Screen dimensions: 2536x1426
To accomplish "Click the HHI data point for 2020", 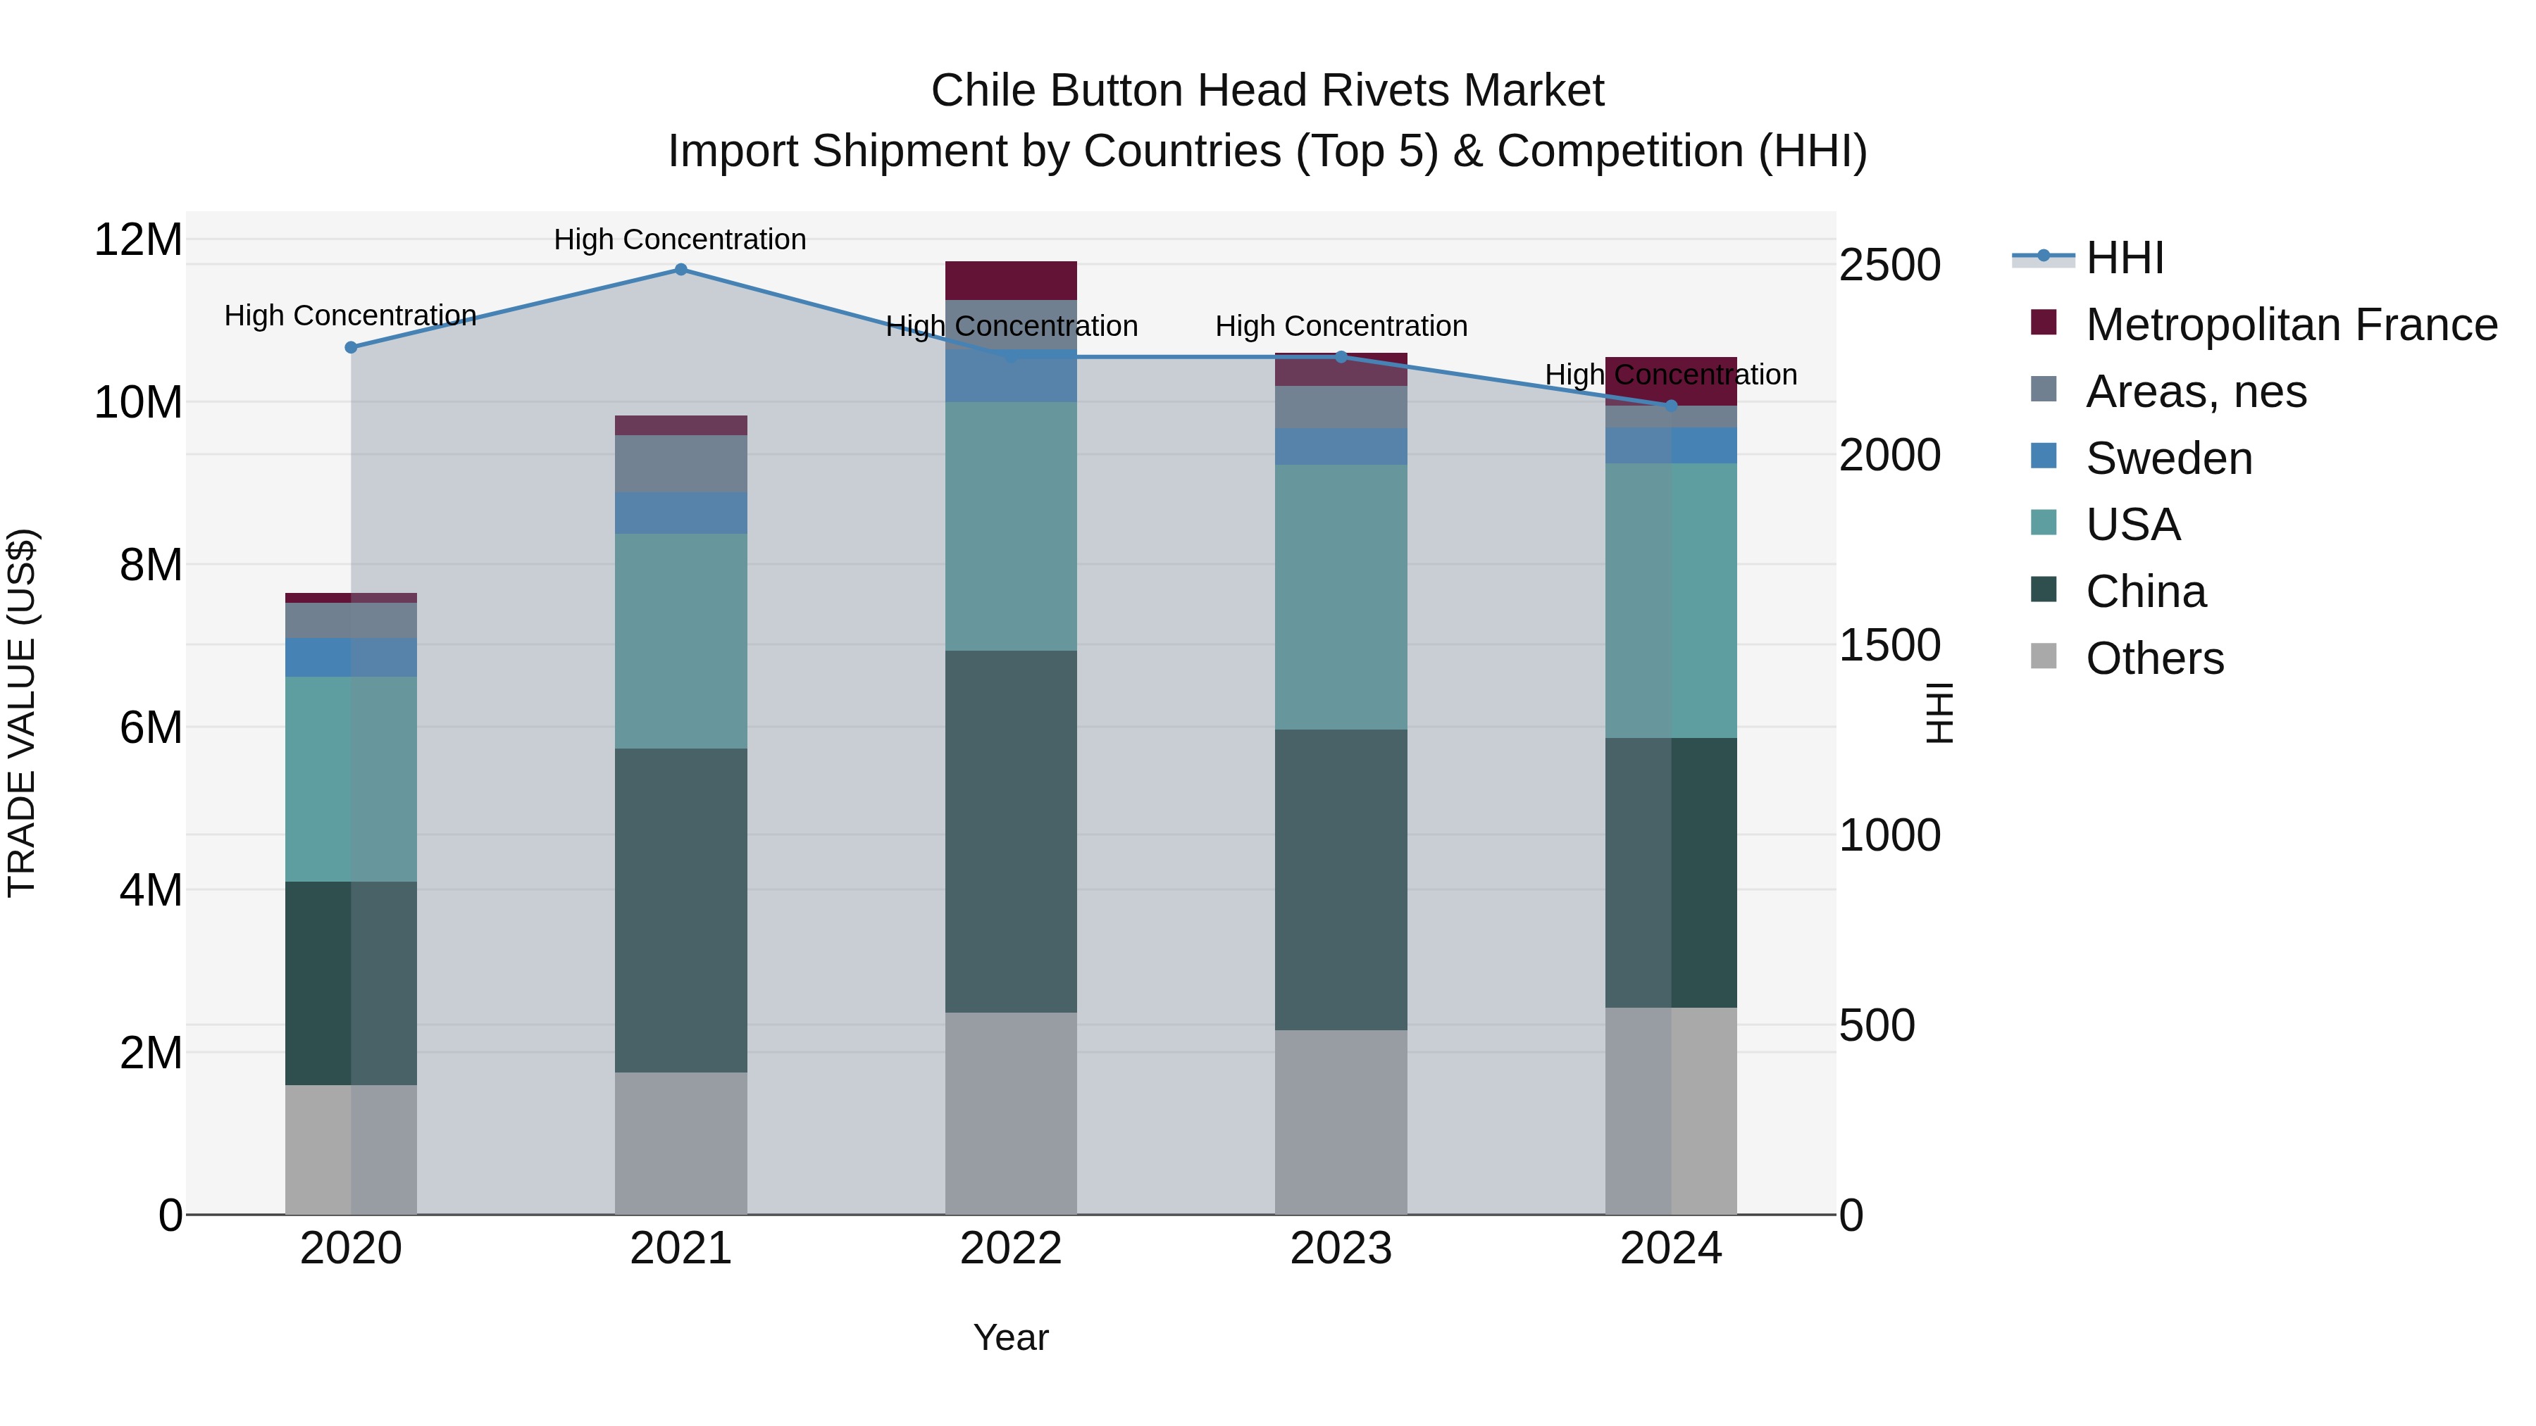I will click(352, 347).
